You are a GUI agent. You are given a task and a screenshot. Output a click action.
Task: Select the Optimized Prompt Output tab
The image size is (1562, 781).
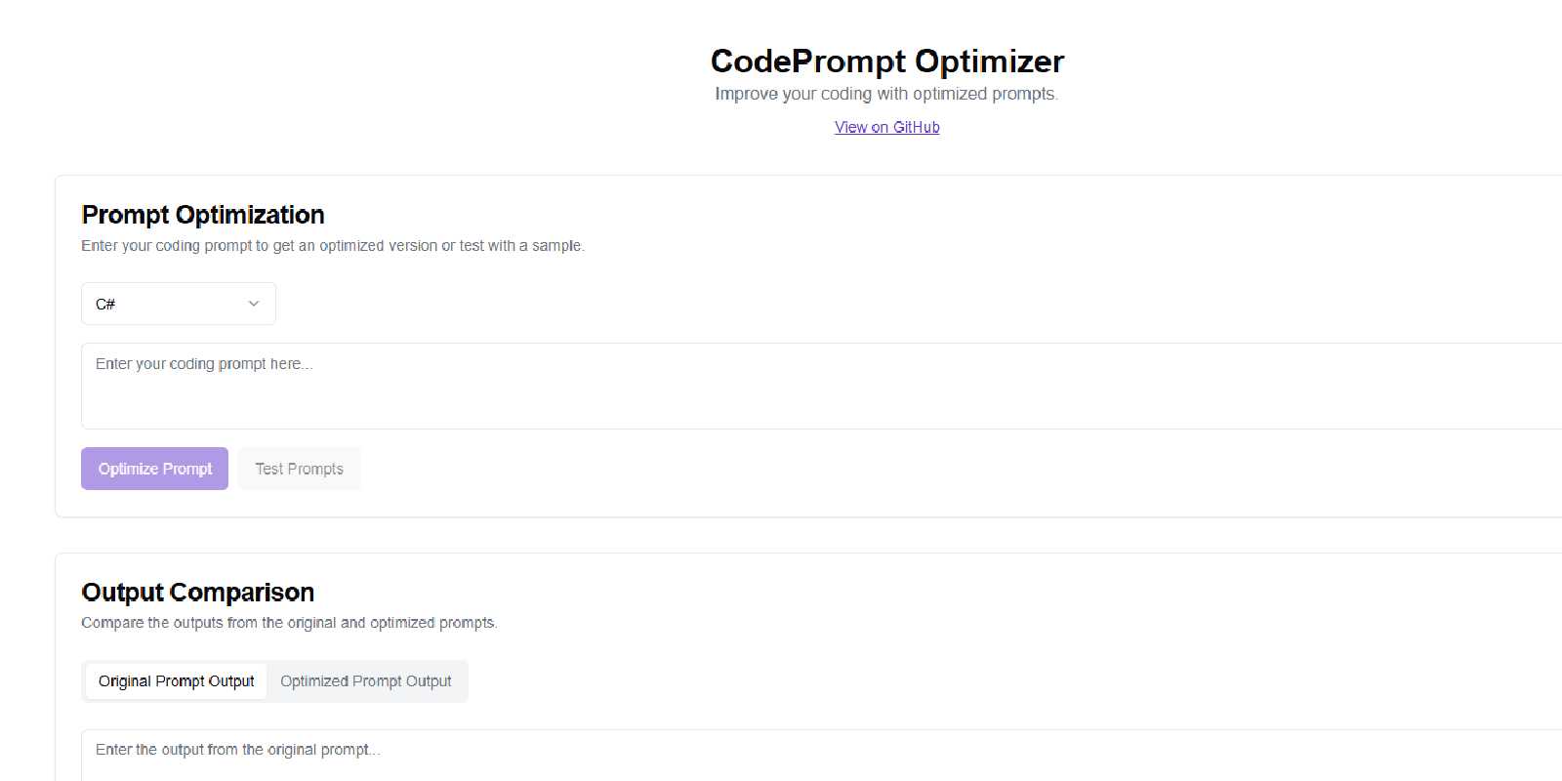click(366, 681)
